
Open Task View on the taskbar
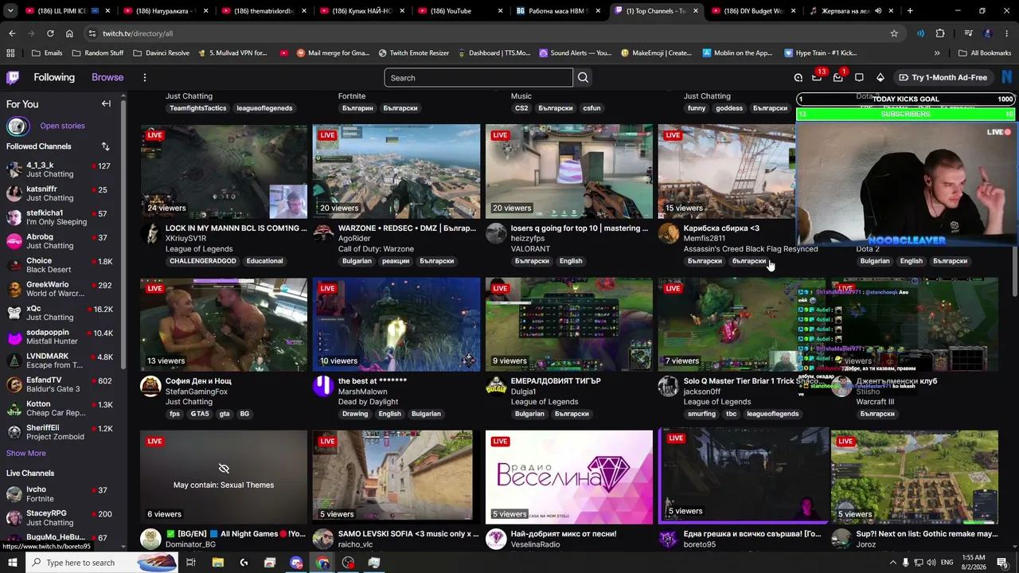pos(191,563)
